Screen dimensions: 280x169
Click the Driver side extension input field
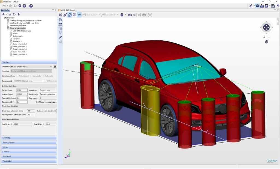click(31, 111)
